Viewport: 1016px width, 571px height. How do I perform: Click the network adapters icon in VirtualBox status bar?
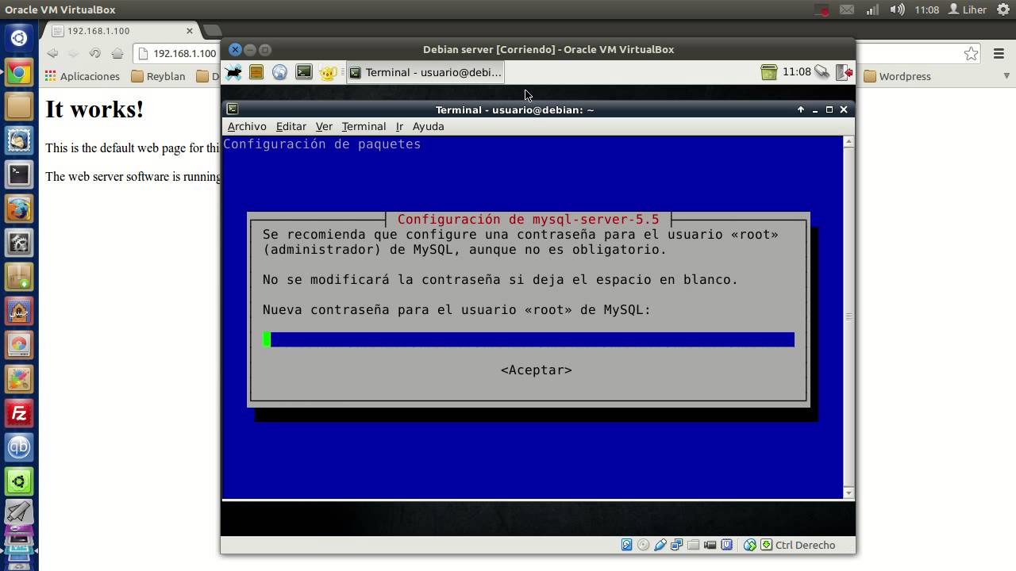click(677, 545)
